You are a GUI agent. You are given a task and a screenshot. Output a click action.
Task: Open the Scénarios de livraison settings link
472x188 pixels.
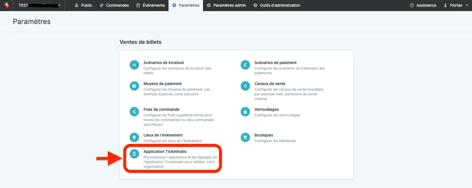[164, 63]
